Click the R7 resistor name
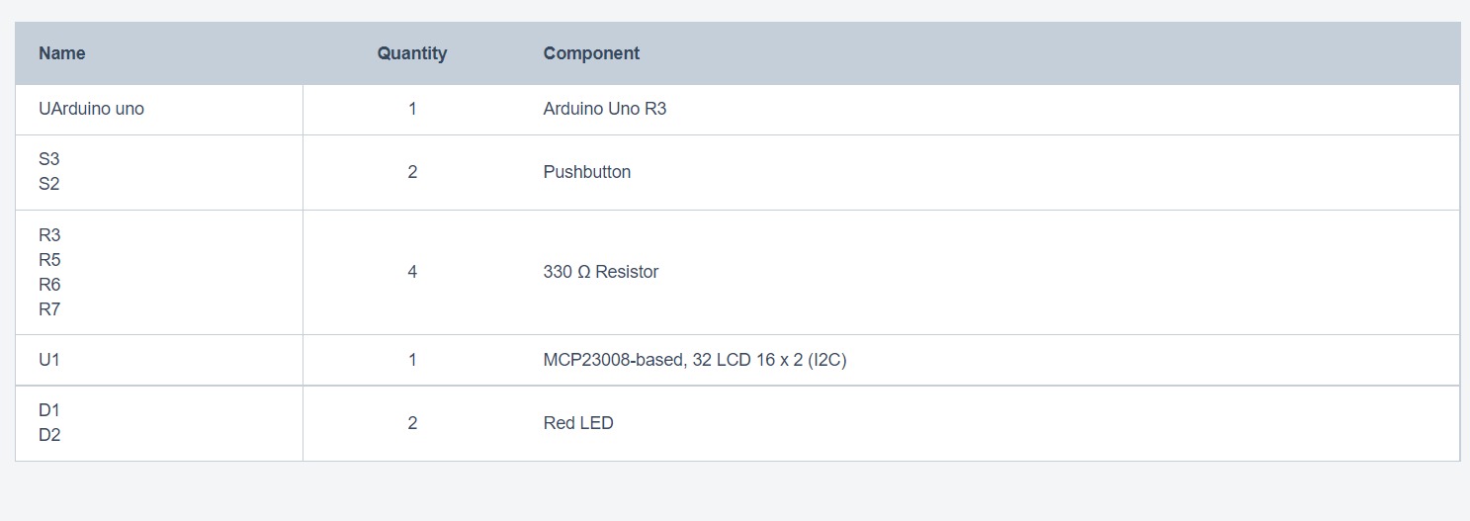Viewport: 1470px width, 521px height. click(49, 309)
